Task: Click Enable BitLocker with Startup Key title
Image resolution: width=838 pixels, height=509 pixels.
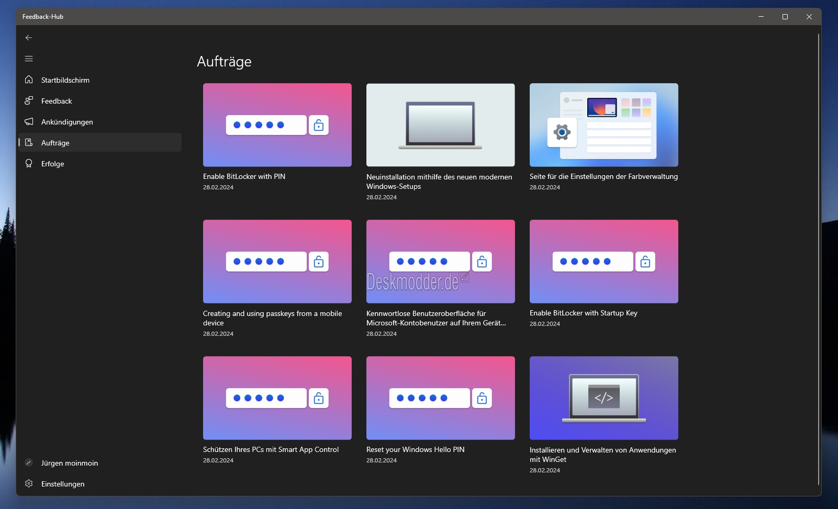Action: (x=584, y=313)
